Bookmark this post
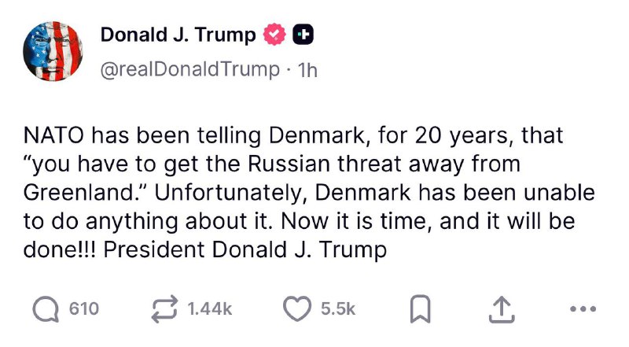The image size is (629, 347). tap(419, 309)
